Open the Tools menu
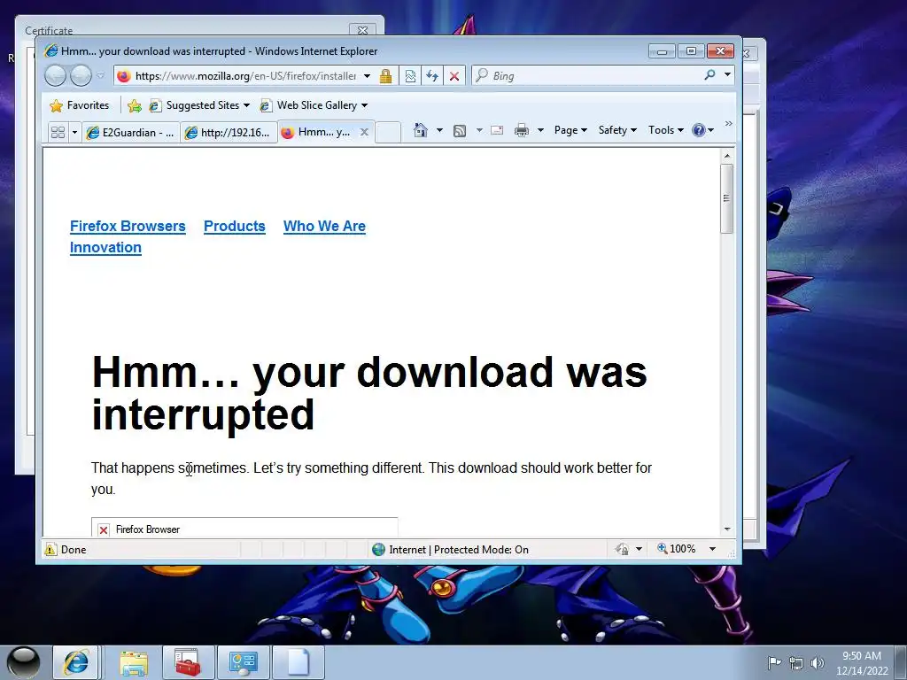Image resolution: width=907 pixels, height=680 pixels. [666, 130]
